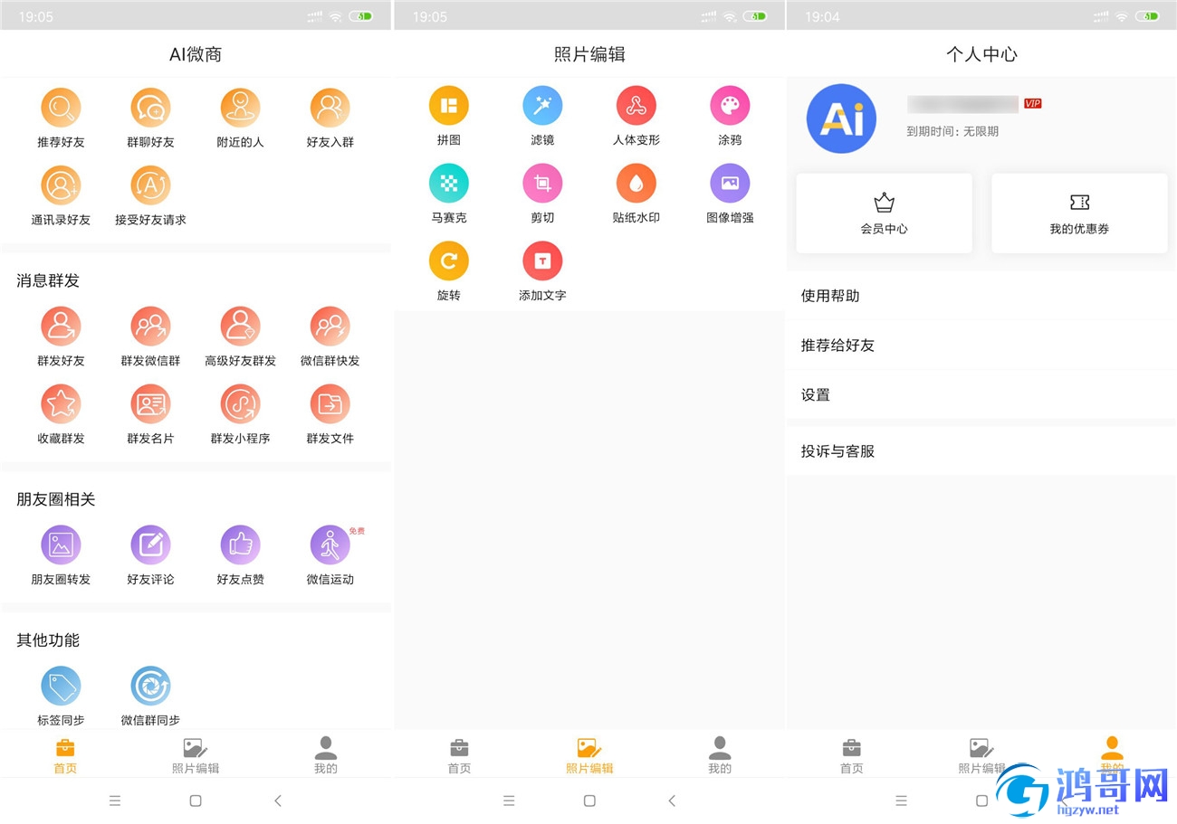Open 群发好友 mass-send icon
Screen dimensions: 1177x824
click(x=61, y=327)
